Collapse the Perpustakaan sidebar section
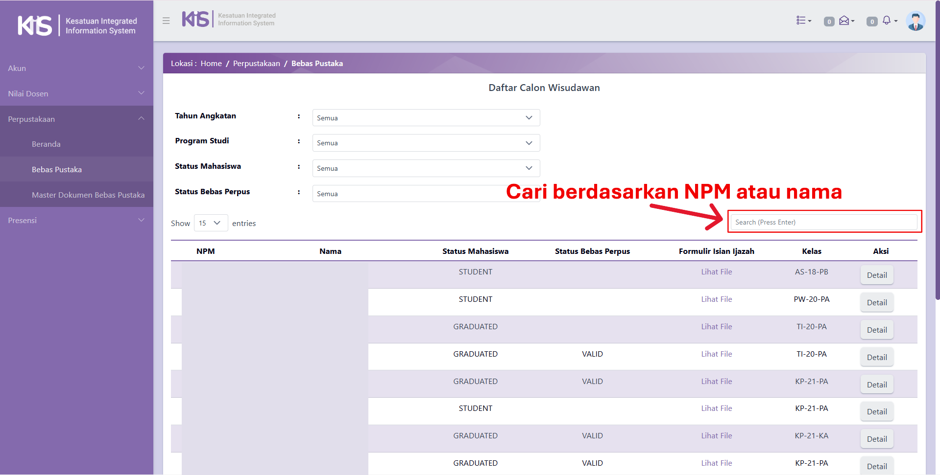The height and width of the screenshot is (475, 940). tap(76, 119)
